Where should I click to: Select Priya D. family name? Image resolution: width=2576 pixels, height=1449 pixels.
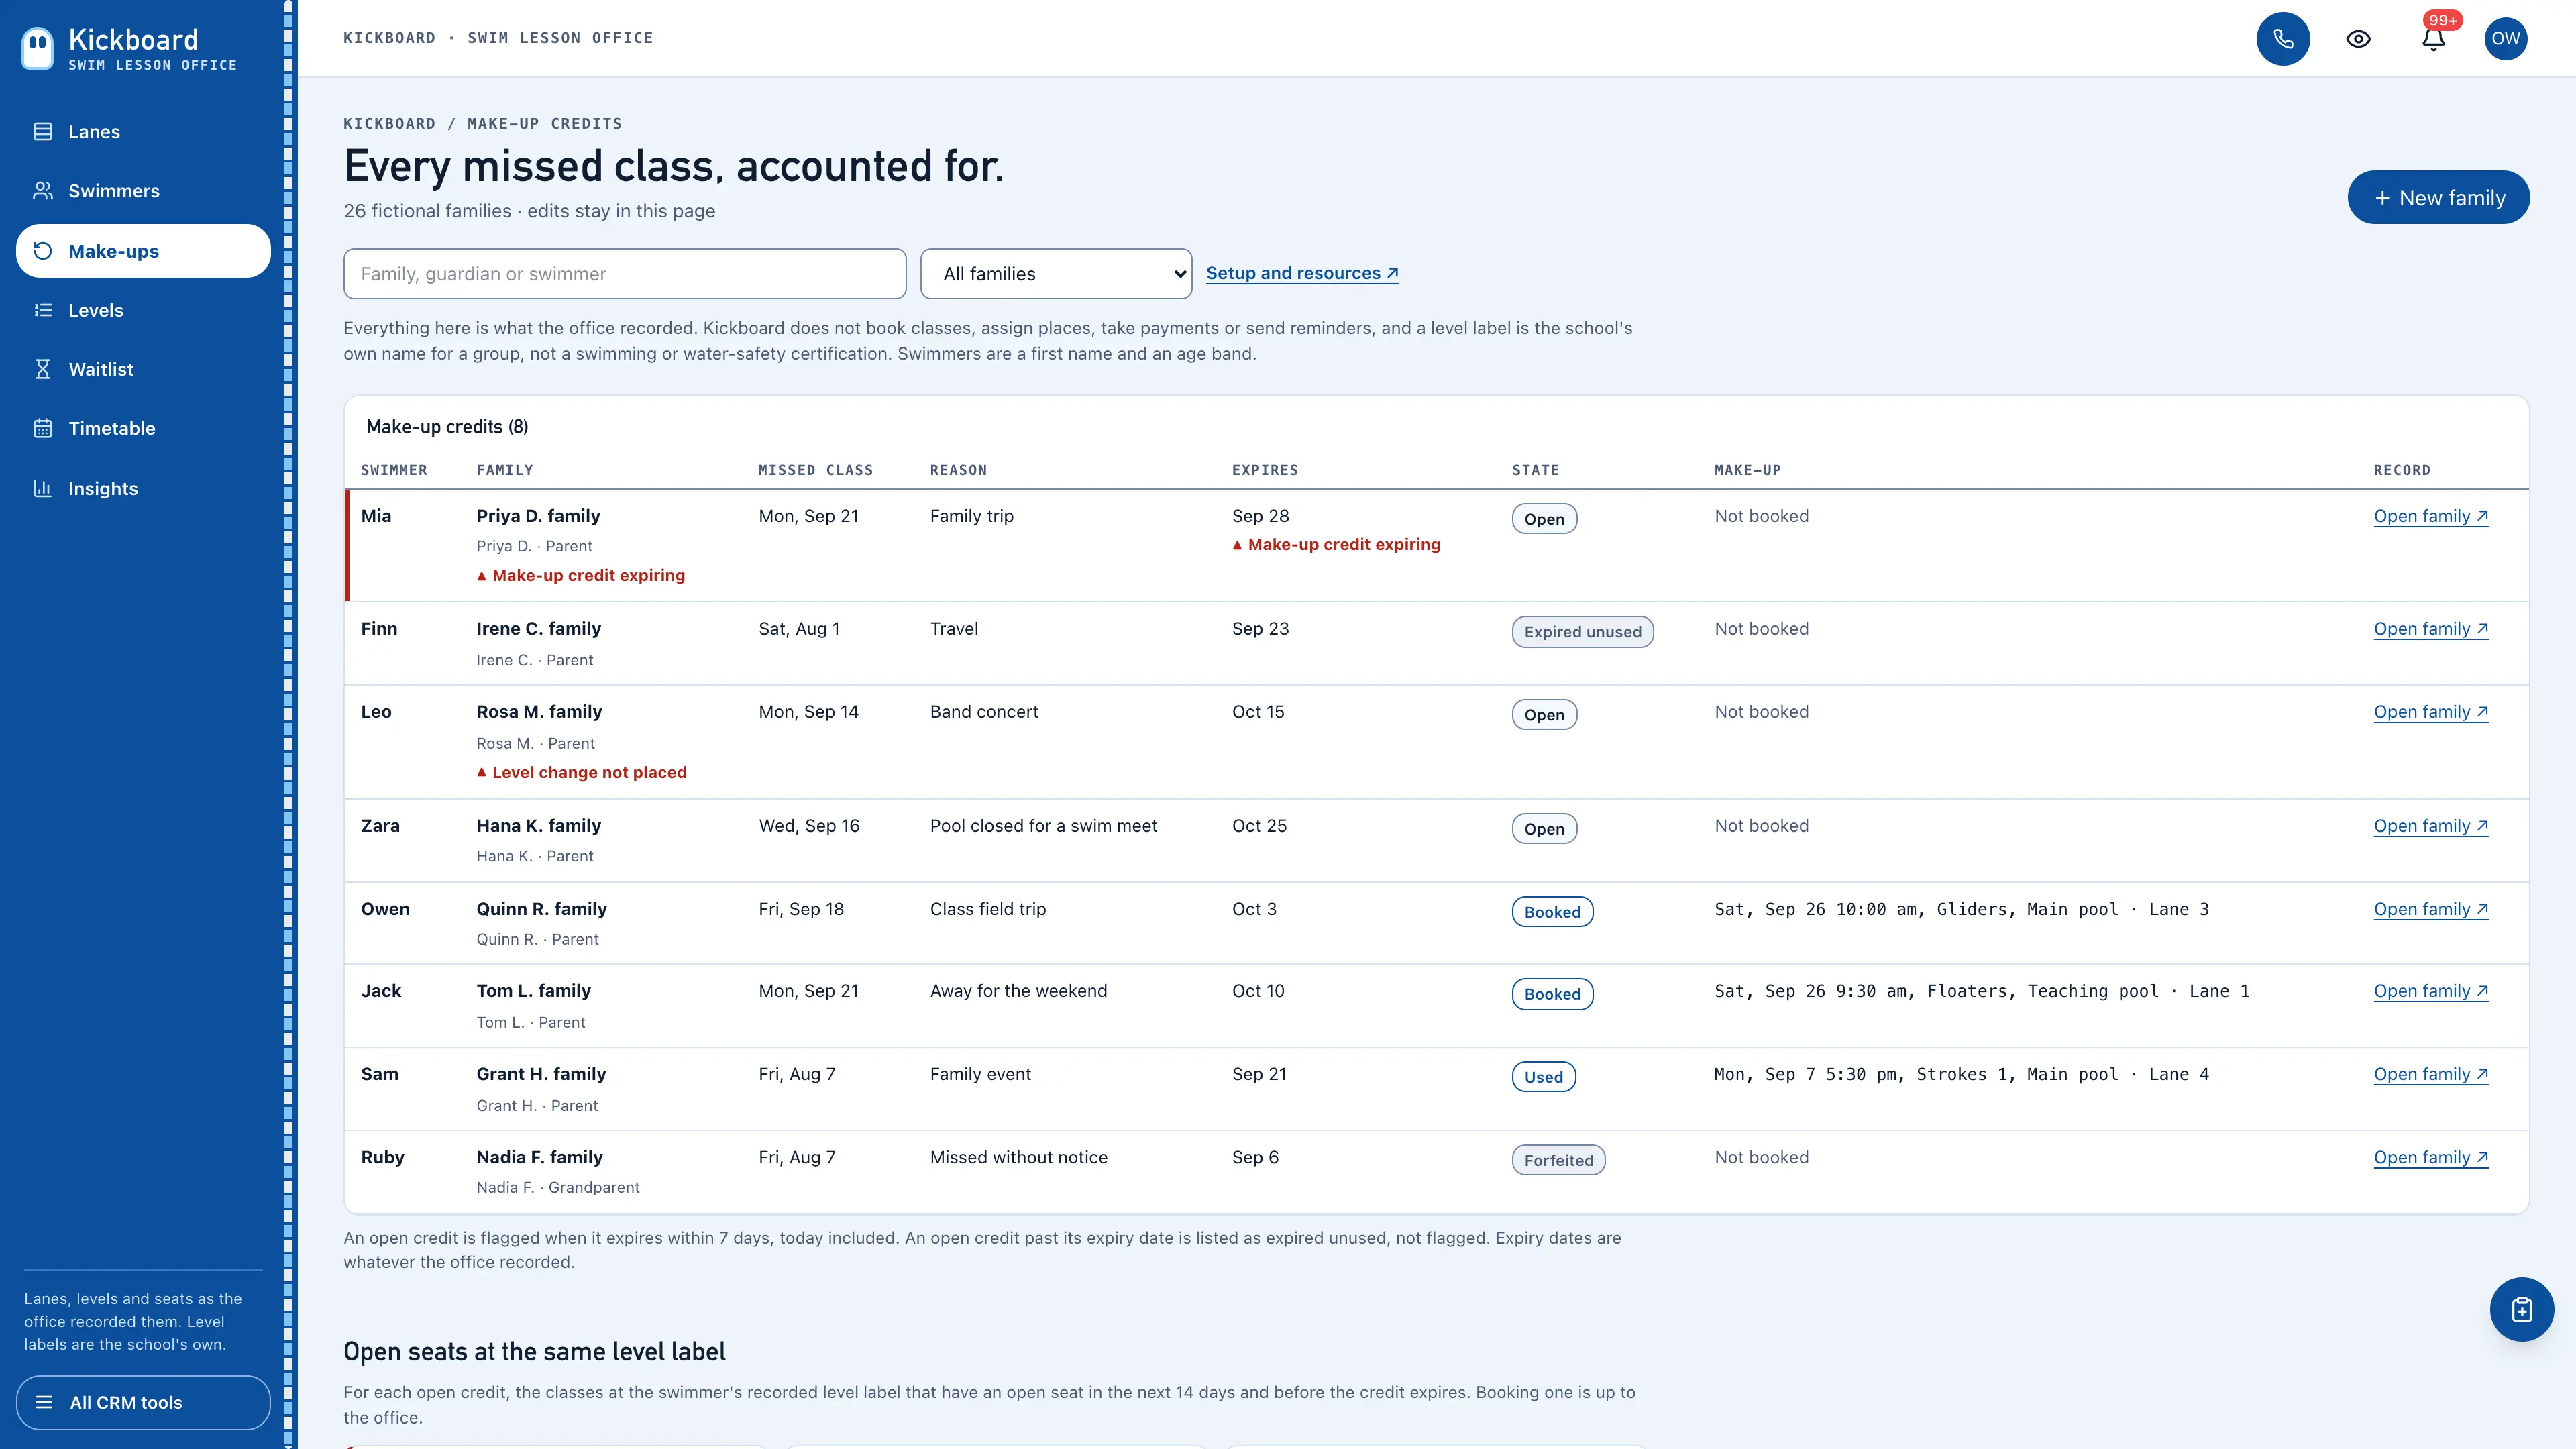pos(538,516)
